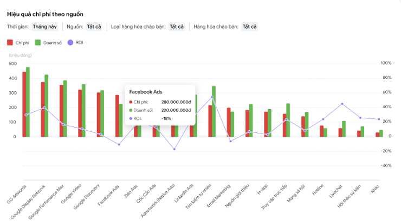Image resolution: width=401 pixels, height=221 pixels.
Task: Toggle the 'Doanh số' legend series
Action: [x=48, y=43]
